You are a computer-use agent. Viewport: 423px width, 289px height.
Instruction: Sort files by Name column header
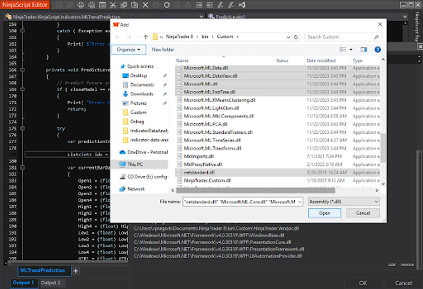pos(224,60)
